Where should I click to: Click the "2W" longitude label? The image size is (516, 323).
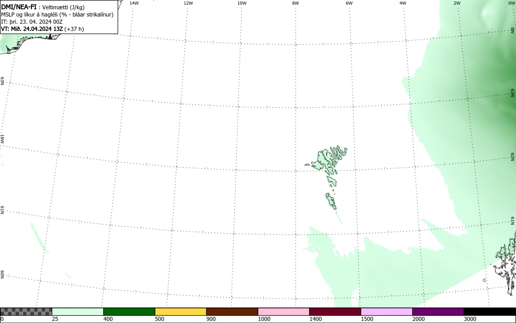457,3
